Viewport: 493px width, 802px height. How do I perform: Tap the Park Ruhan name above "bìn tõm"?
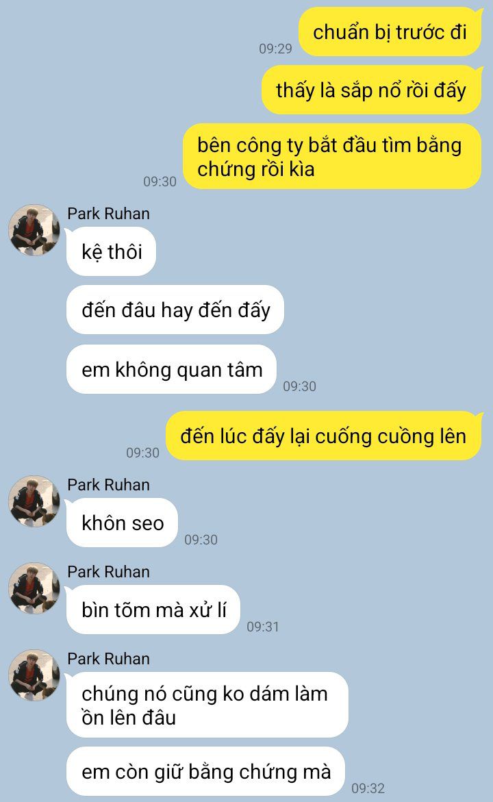pos(108,571)
